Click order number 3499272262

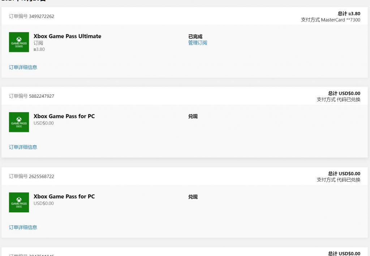[42, 16]
